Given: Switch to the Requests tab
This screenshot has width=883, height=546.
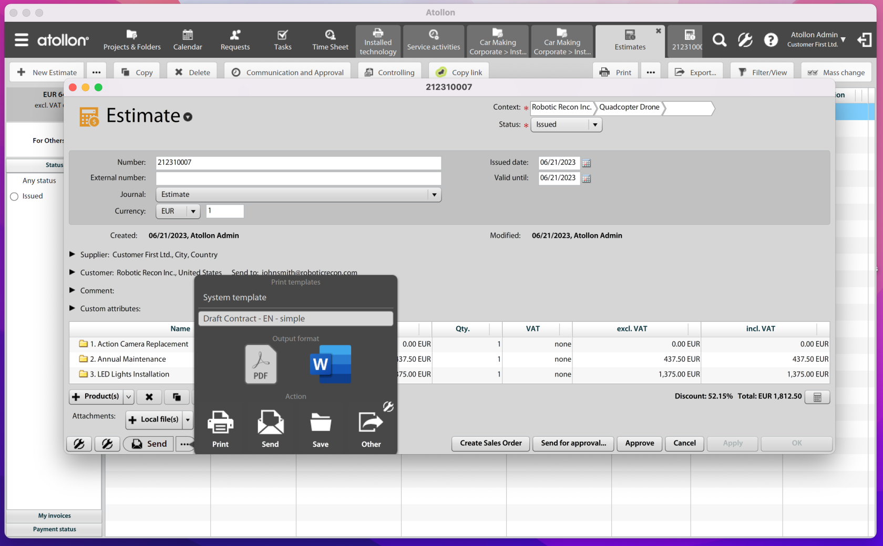Looking at the screenshot, I should pyautogui.click(x=235, y=40).
